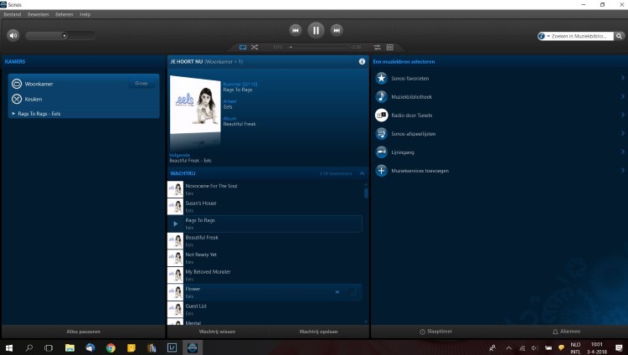The image size is (628, 355).
Task: Click the info icon in Je hoort nu
Action: click(x=362, y=61)
